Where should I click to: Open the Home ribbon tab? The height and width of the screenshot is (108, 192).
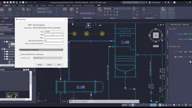[x=6, y=5]
